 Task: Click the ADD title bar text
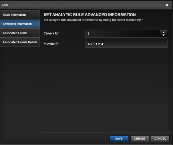(x=5, y=5)
